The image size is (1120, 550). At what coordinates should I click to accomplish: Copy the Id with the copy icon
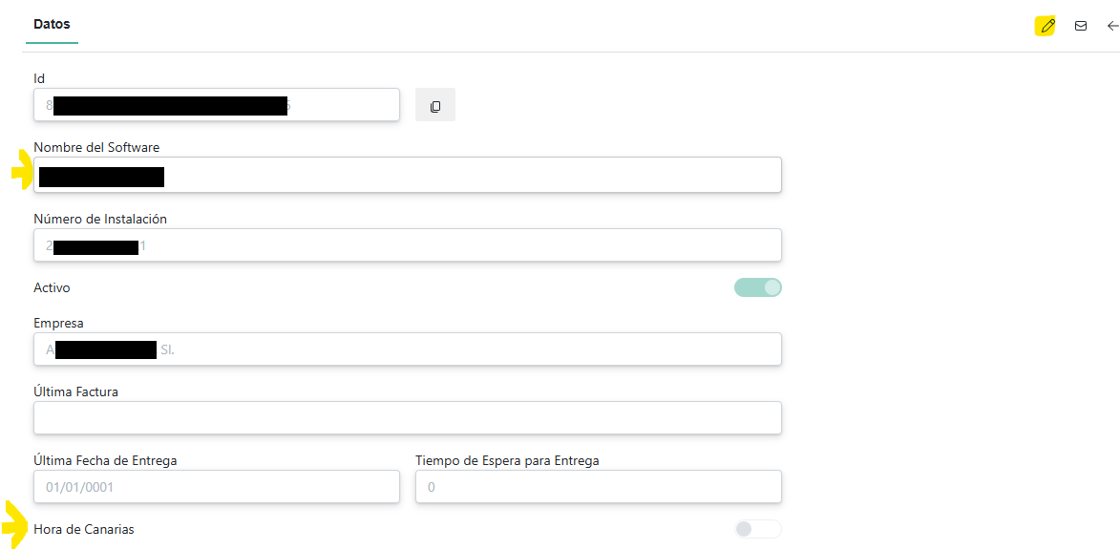point(435,106)
